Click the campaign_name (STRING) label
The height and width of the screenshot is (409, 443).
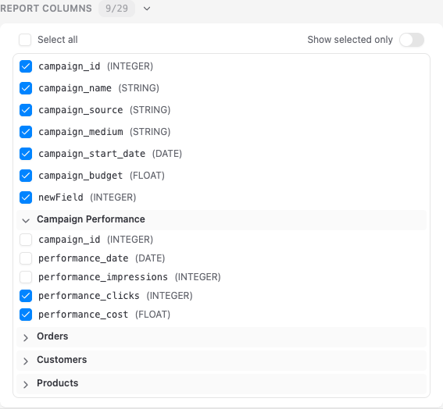99,88
